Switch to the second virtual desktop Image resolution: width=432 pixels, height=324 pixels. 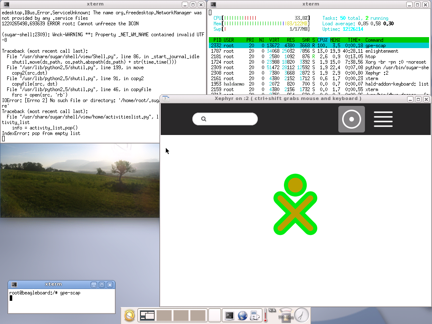164,315
